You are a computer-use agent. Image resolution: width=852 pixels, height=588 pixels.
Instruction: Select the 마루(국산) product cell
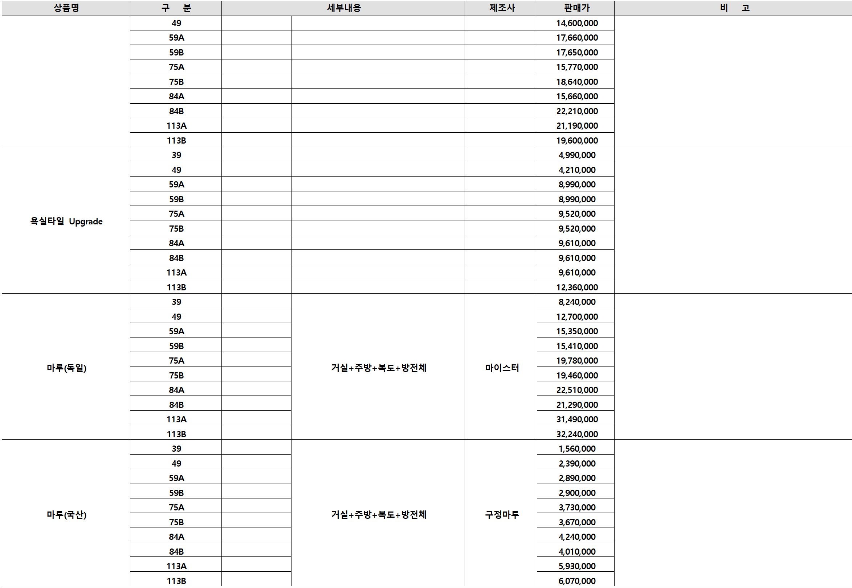tap(66, 514)
